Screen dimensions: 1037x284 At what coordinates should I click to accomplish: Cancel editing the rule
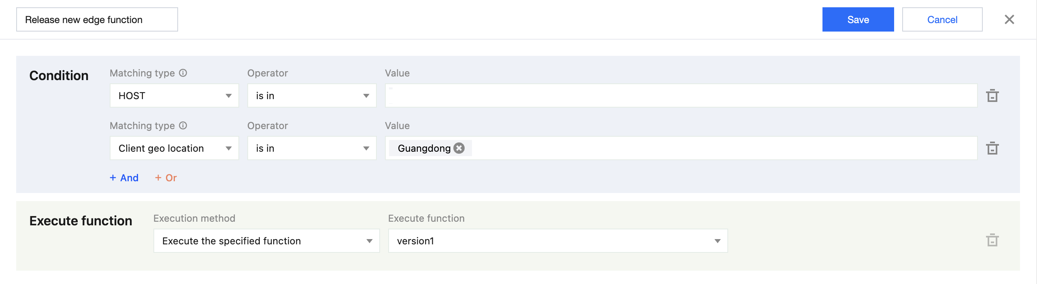(942, 19)
